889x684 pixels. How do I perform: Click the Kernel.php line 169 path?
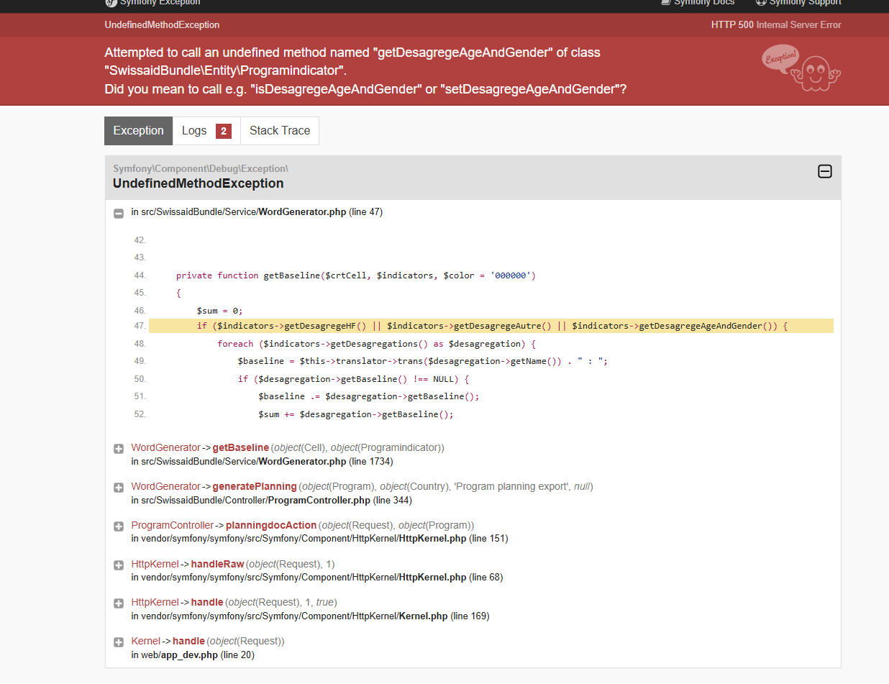click(x=310, y=616)
